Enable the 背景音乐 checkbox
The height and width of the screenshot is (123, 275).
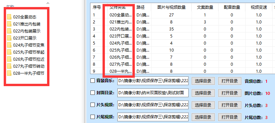point(92,81)
